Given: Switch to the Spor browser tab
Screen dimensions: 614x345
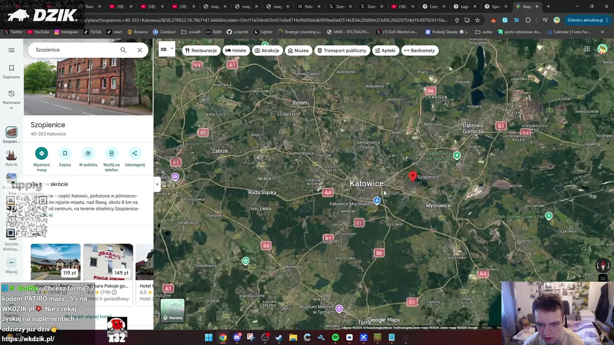Looking at the screenshot, I should point(496,7).
